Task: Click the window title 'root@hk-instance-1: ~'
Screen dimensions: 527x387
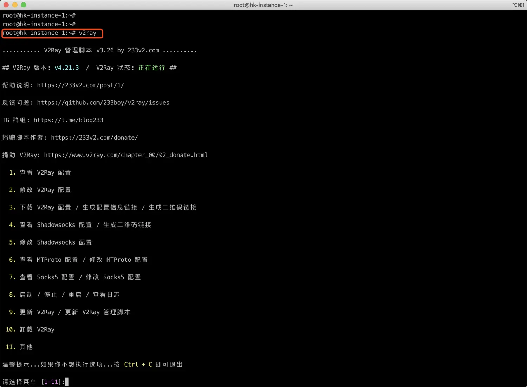Action: tap(263, 5)
